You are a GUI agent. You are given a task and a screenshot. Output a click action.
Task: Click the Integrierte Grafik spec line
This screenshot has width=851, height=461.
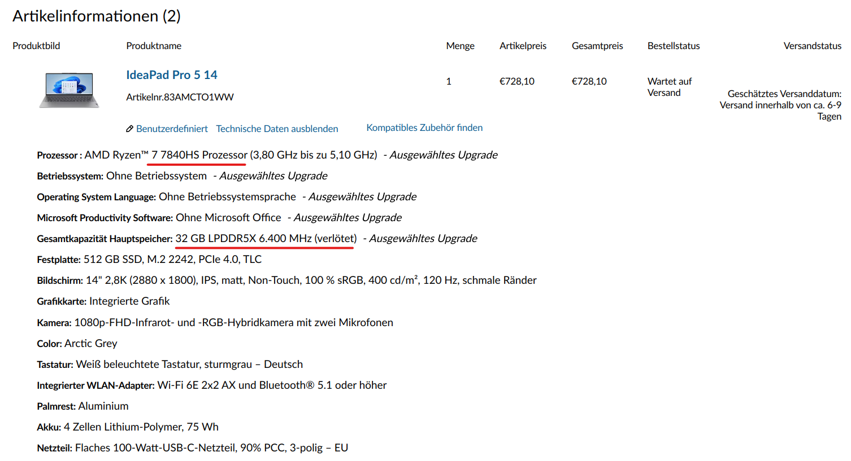click(103, 301)
